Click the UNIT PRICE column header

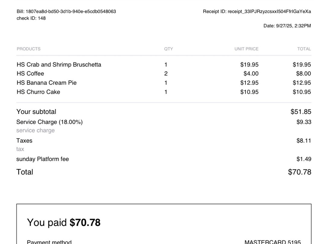click(246, 49)
